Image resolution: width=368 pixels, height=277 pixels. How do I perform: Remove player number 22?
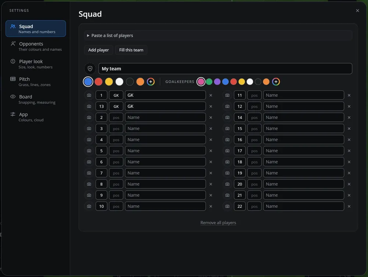(x=349, y=206)
